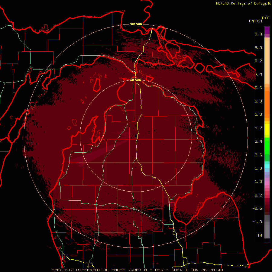Click the Specific Differential Phase KAPX caption
Screen dimensions: 272x272
click(137, 270)
